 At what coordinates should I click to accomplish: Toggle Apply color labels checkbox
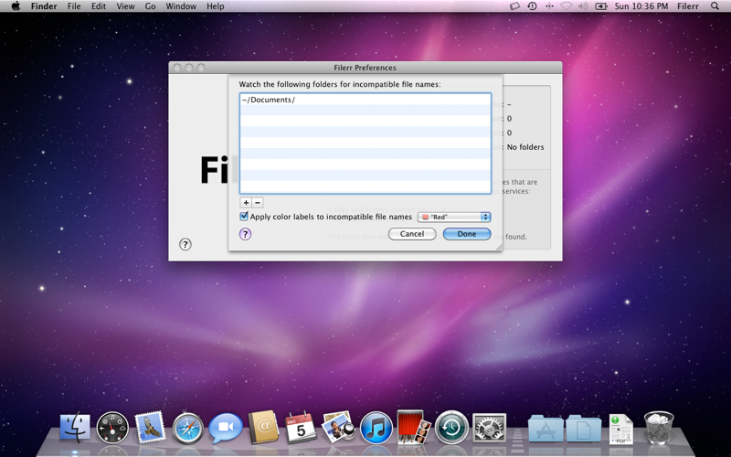pyautogui.click(x=244, y=217)
